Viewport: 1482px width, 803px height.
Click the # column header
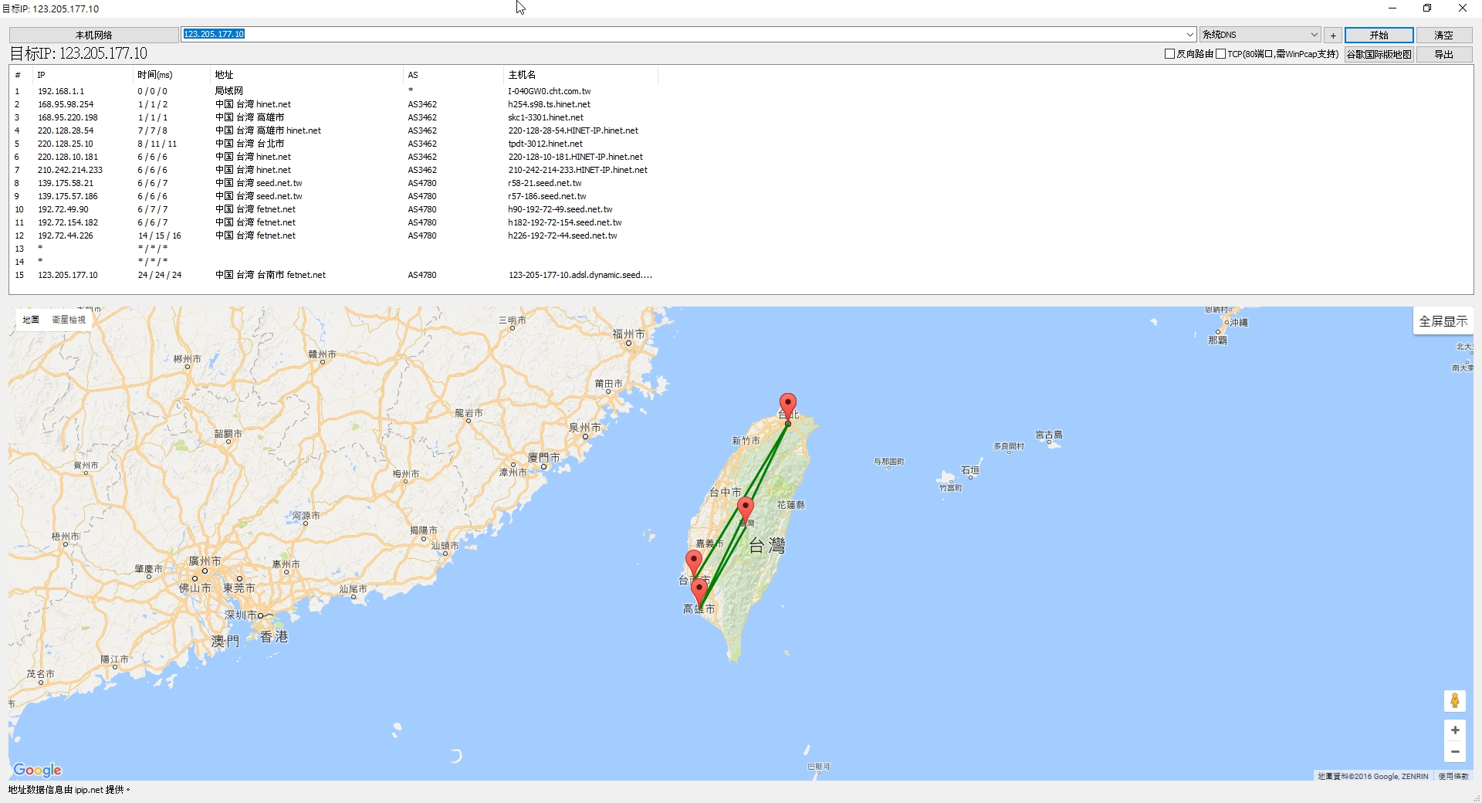click(x=22, y=75)
